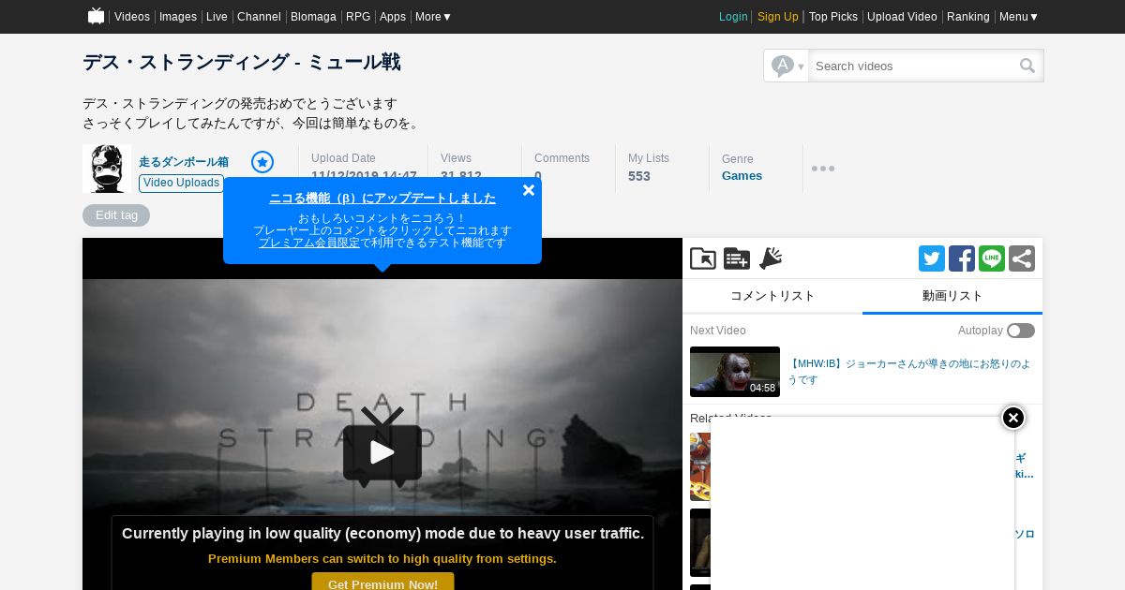The image size is (1125, 590).
Task: Click the Sign Up link
Action: (x=778, y=17)
